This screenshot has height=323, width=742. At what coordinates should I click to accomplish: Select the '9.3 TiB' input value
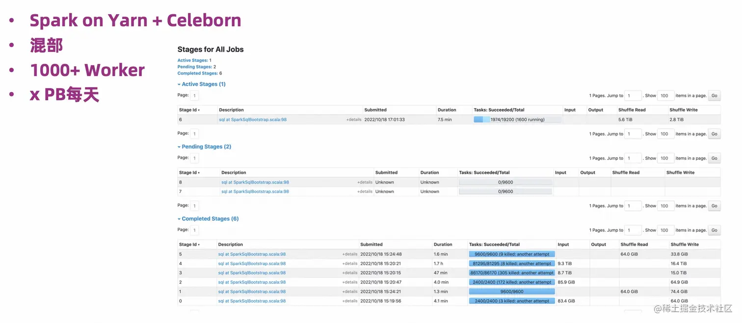565,264
